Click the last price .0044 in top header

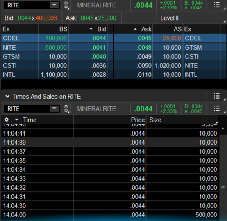tap(143, 5)
